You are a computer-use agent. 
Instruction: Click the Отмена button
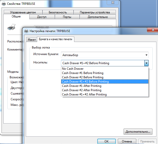click(x=127, y=141)
